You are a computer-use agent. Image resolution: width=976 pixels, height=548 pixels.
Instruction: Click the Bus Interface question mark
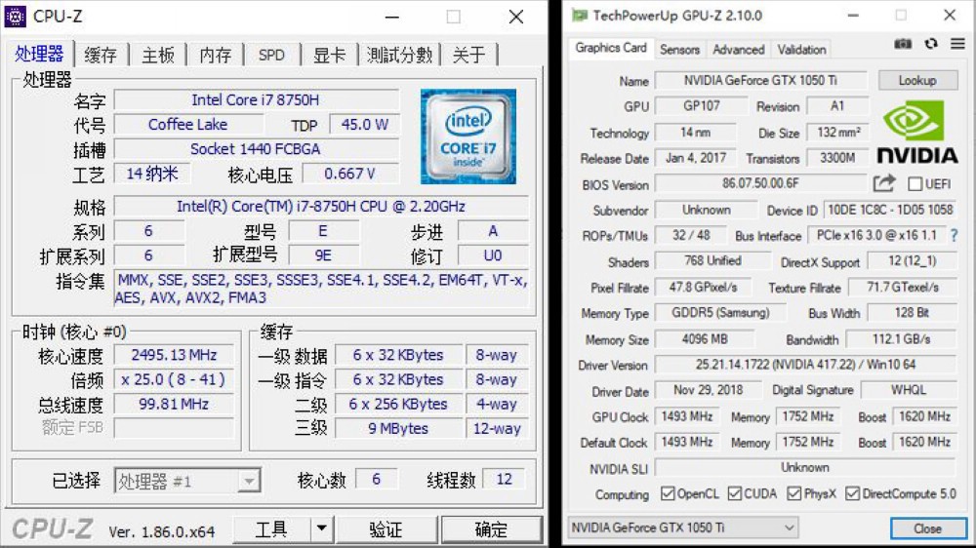click(x=954, y=235)
